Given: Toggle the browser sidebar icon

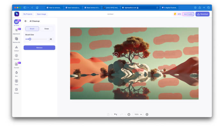Looking at the screenshot, I should [25, 8].
